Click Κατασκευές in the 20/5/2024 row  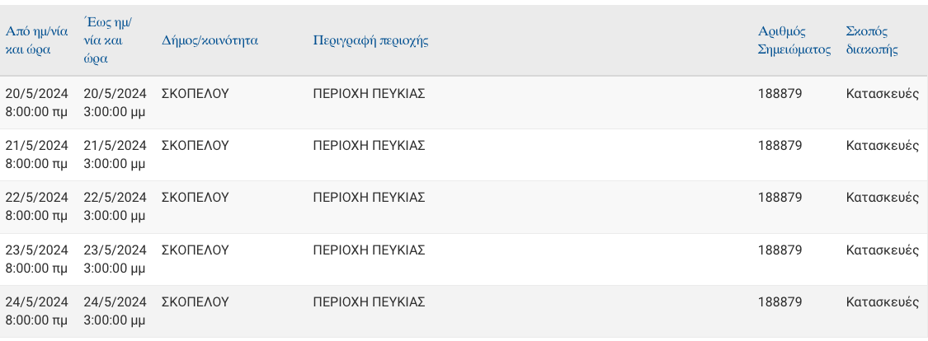point(882,93)
